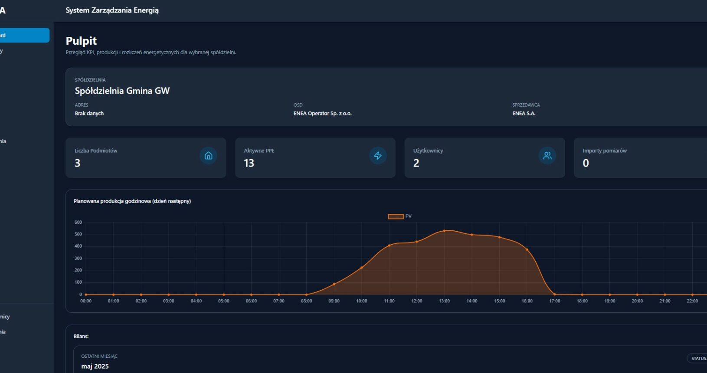
Task: Click the chart peak data point at 13:00
Action: click(444, 231)
